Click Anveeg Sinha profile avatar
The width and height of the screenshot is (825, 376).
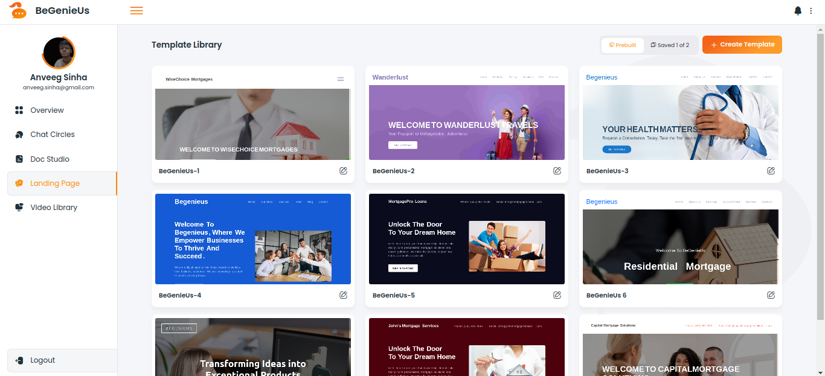tap(59, 53)
